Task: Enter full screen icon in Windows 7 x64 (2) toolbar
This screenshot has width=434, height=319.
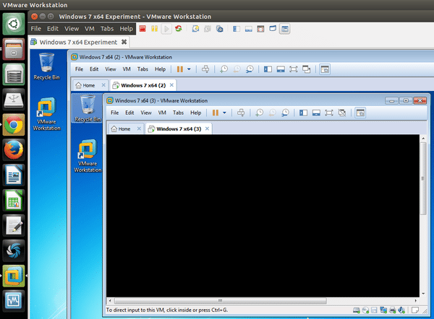Action: pos(294,69)
